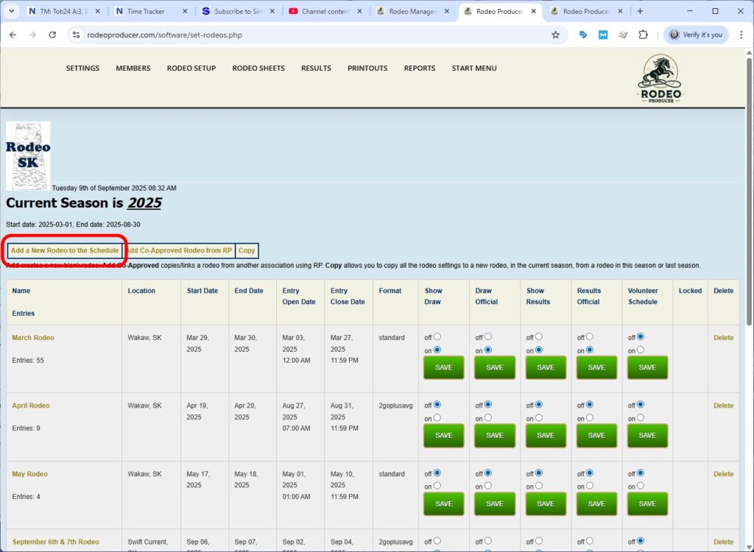Open the PRINTOUTS menu
The width and height of the screenshot is (754, 552).
tap(367, 68)
